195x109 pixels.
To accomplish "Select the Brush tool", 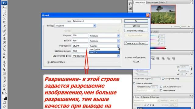I will [x=4, y=35].
